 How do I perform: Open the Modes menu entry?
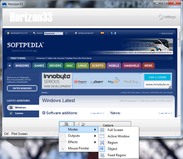[79, 129]
